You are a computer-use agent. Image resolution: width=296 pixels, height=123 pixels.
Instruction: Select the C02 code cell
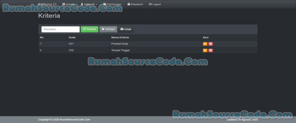coord(88,50)
